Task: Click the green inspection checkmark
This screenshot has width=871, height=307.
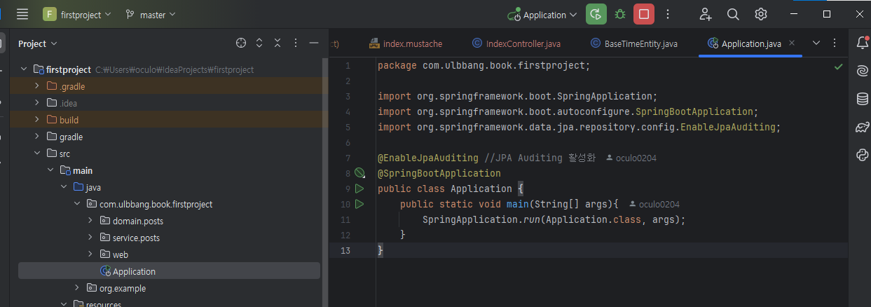Action: pos(838,67)
